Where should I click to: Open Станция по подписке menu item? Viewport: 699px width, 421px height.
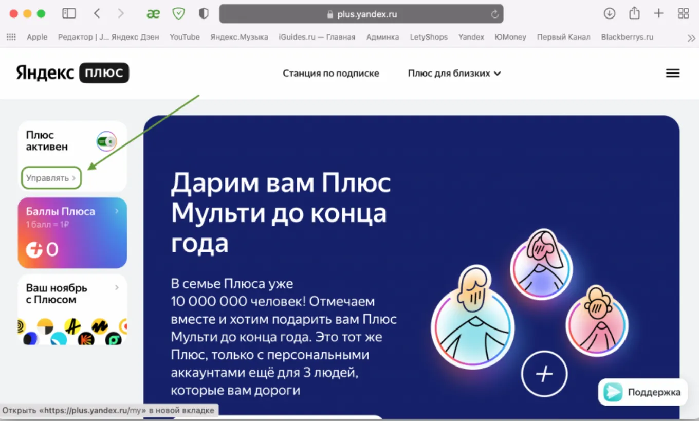331,73
